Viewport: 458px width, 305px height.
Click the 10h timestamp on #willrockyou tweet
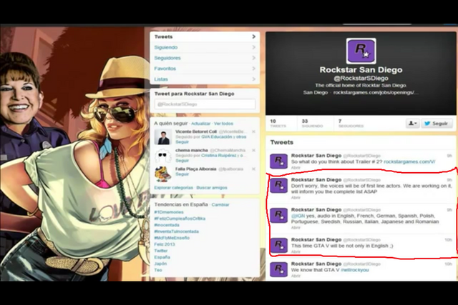[449, 264]
